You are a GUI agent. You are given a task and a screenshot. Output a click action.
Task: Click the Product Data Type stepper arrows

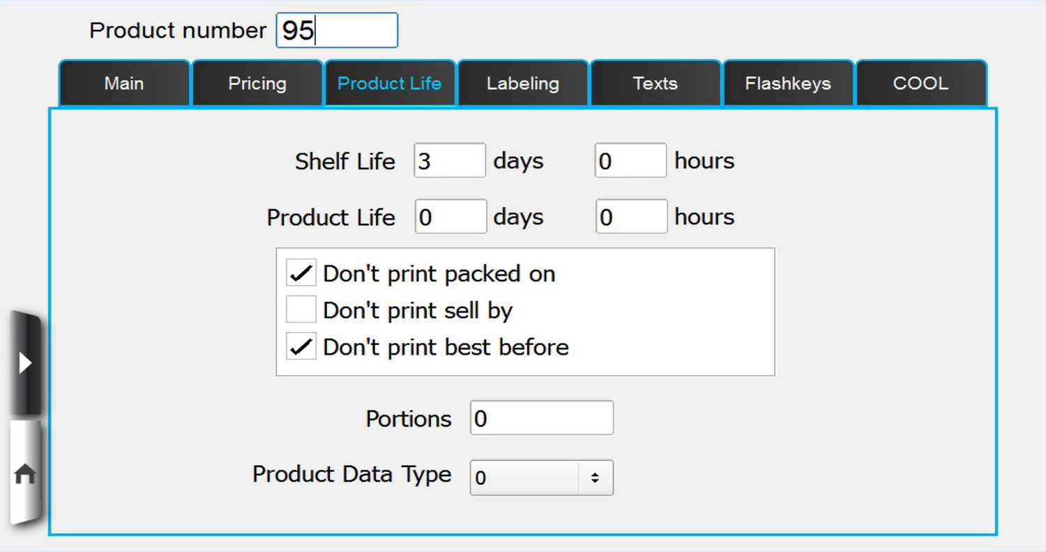click(595, 478)
